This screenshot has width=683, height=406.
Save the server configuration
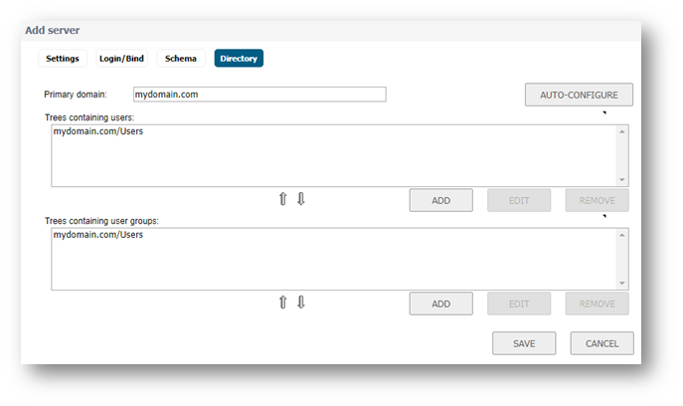(x=524, y=343)
